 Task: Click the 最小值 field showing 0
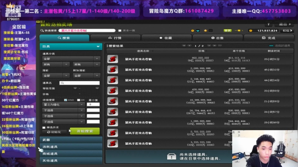click(x=93, y=104)
